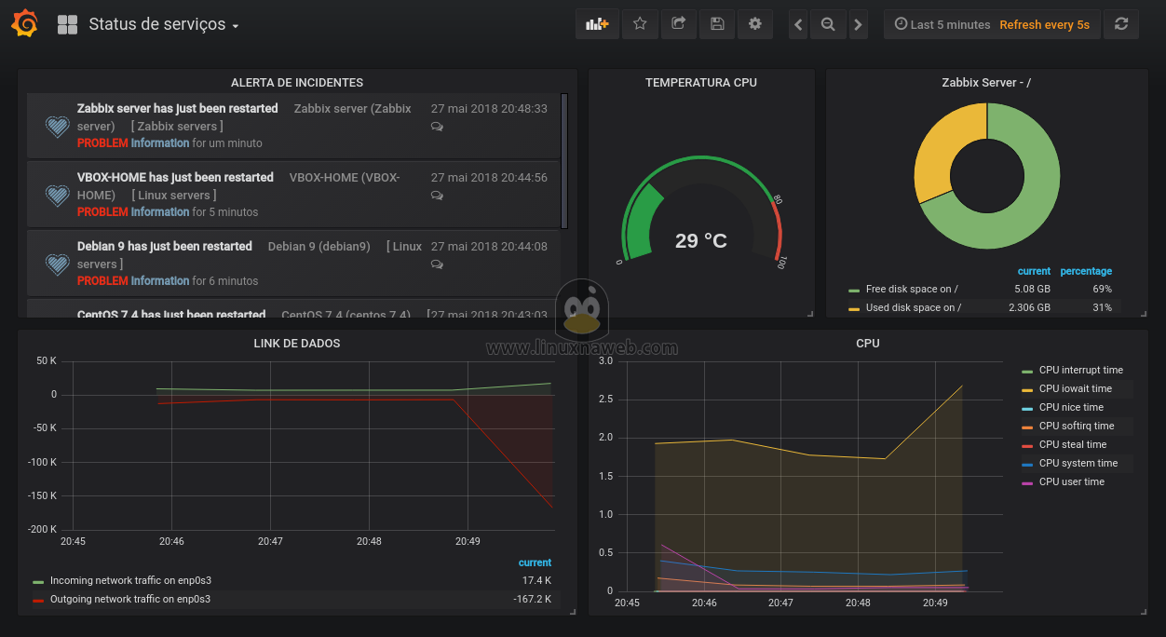Shift time range forward
Viewport: 1166px width, 637px height.
click(858, 25)
